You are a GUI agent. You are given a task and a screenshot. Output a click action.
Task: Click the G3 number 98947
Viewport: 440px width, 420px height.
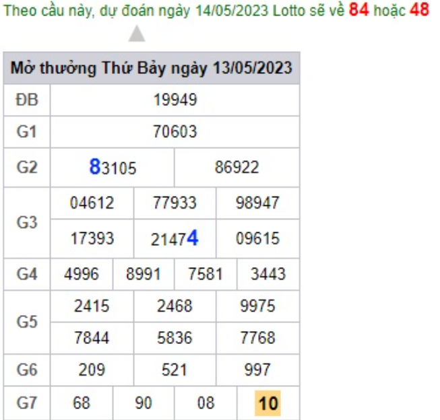pos(257,203)
